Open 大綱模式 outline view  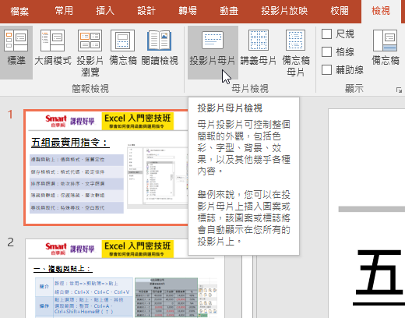coord(53,52)
